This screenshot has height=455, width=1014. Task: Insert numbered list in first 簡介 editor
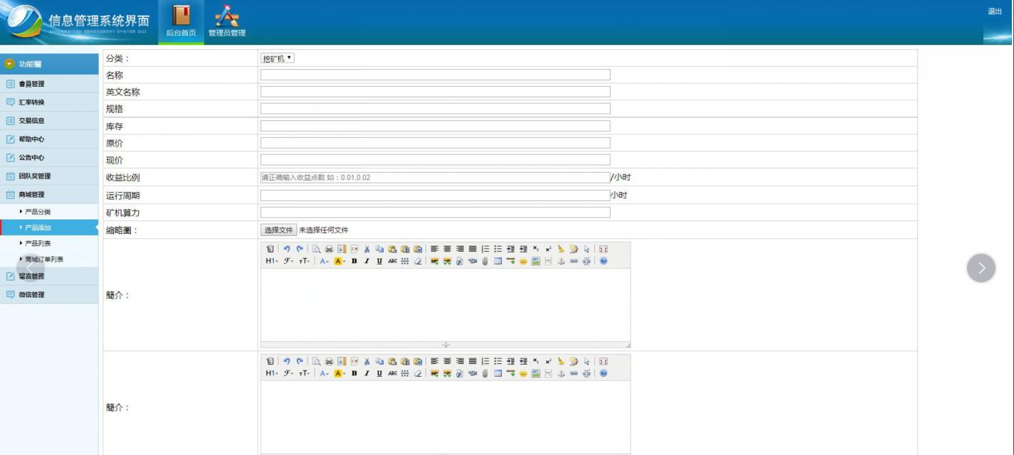(x=485, y=249)
